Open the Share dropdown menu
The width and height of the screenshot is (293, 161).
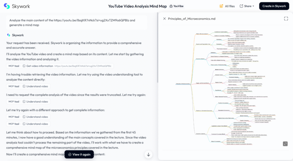[x=247, y=6]
